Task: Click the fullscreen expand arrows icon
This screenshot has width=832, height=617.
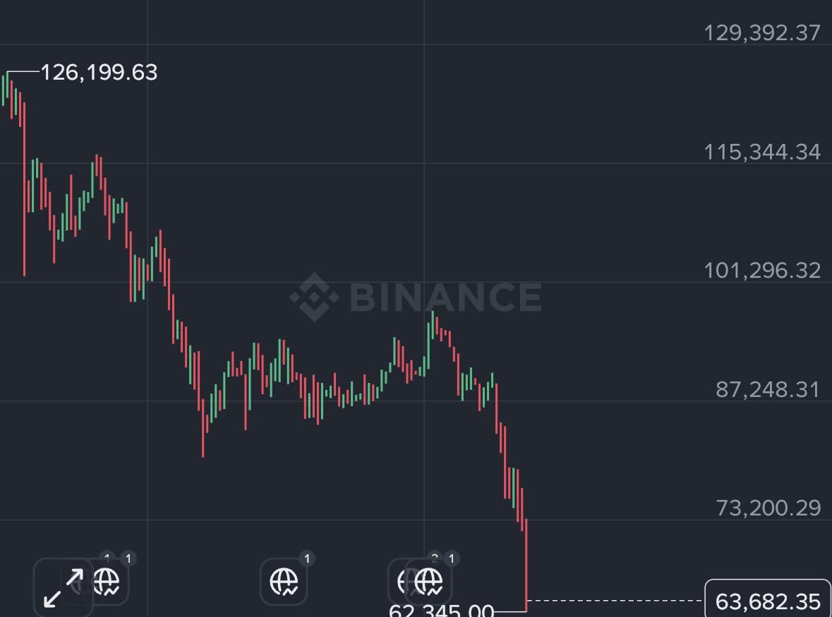Action: tap(64, 588)
